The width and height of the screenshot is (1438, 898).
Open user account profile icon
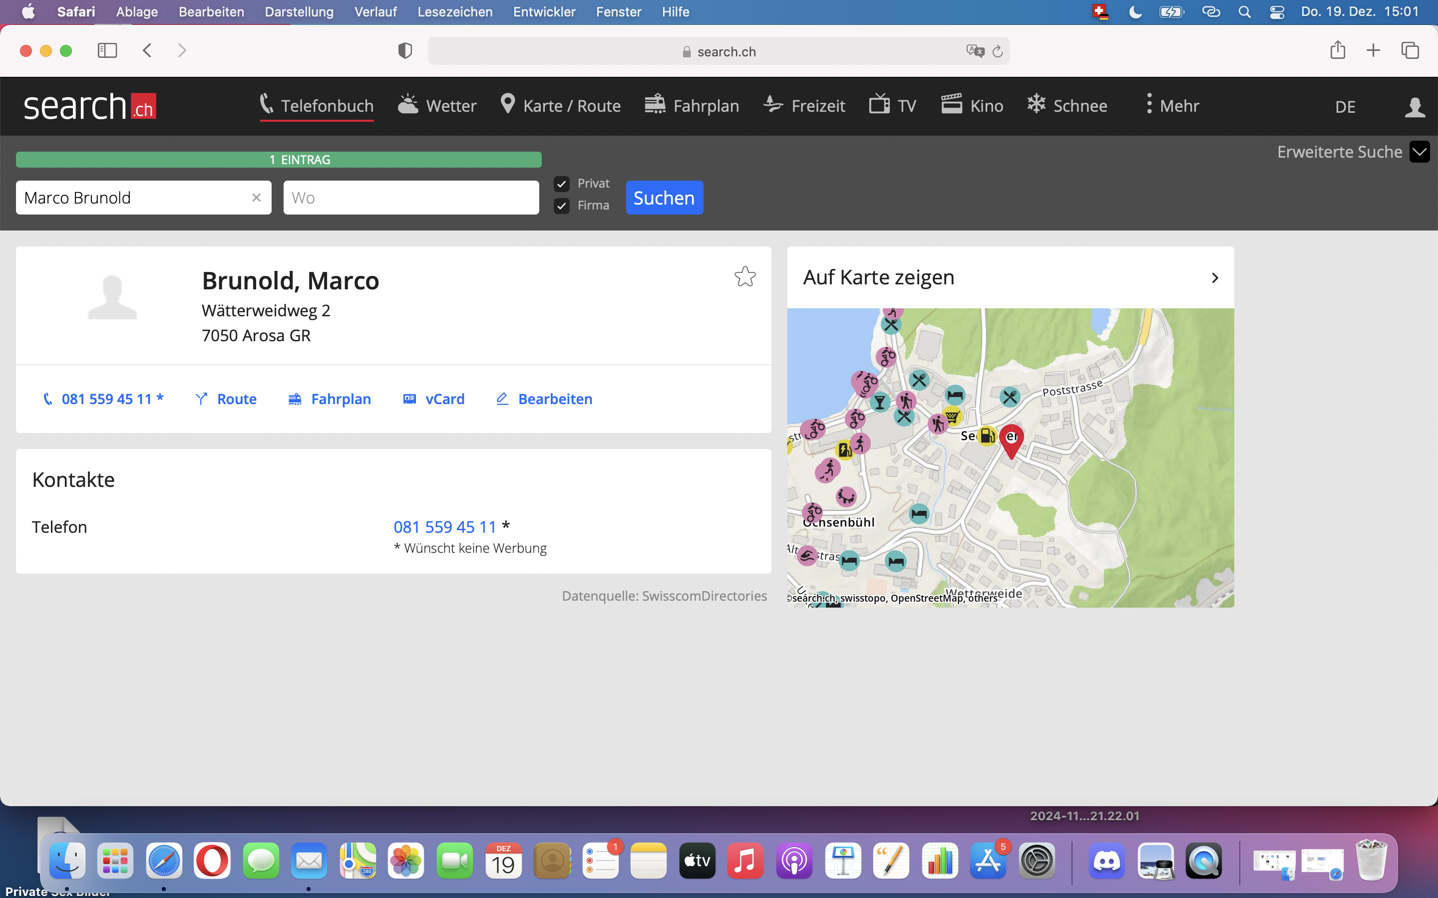tap(1415, 107)
